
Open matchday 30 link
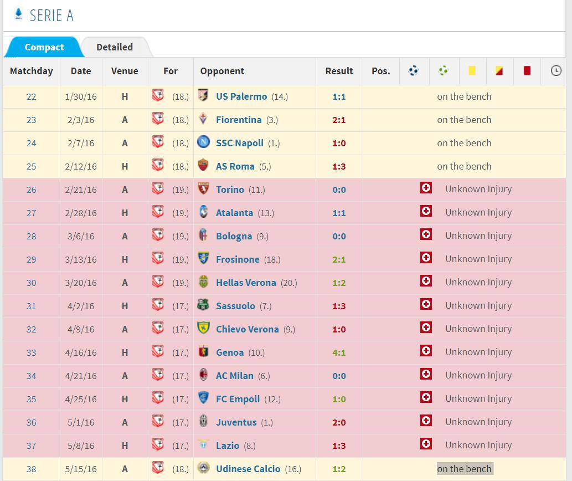pyautogui.click(x=32, y=283)
